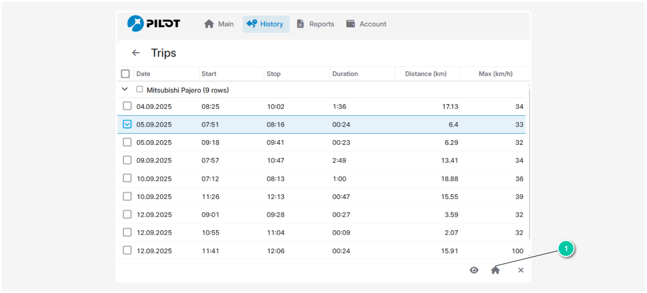The image size is (647, 293).
Task: Click the back arrow beside Trips
Action: [x=136, y=53]
